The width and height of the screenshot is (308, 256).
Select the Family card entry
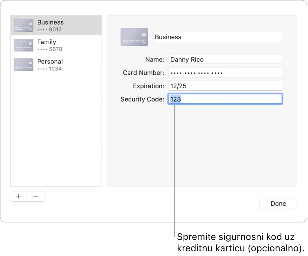click(47, 42)
